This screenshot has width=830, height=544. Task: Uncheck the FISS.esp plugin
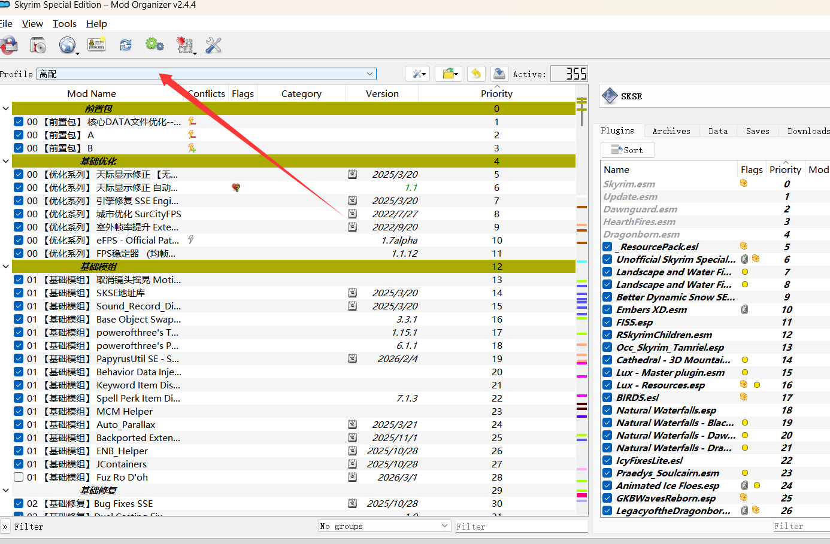point(608,322)
